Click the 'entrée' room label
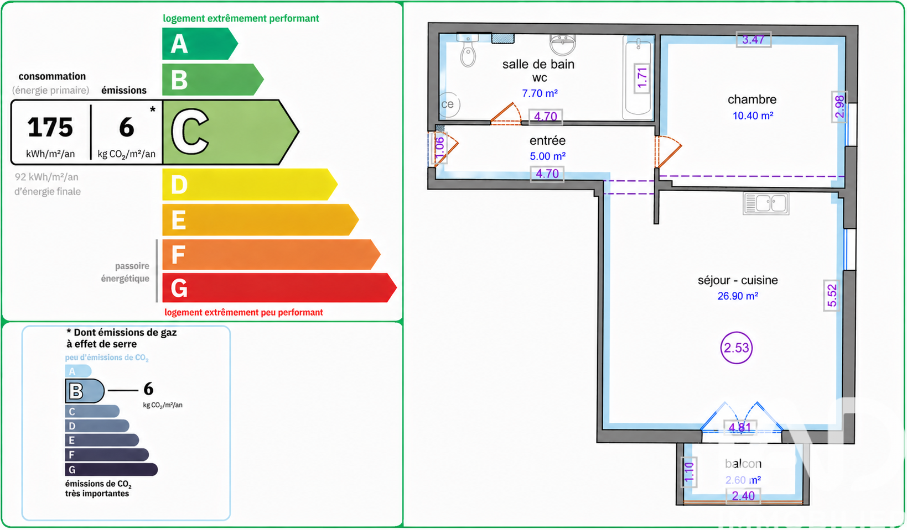 click(547, 140)
